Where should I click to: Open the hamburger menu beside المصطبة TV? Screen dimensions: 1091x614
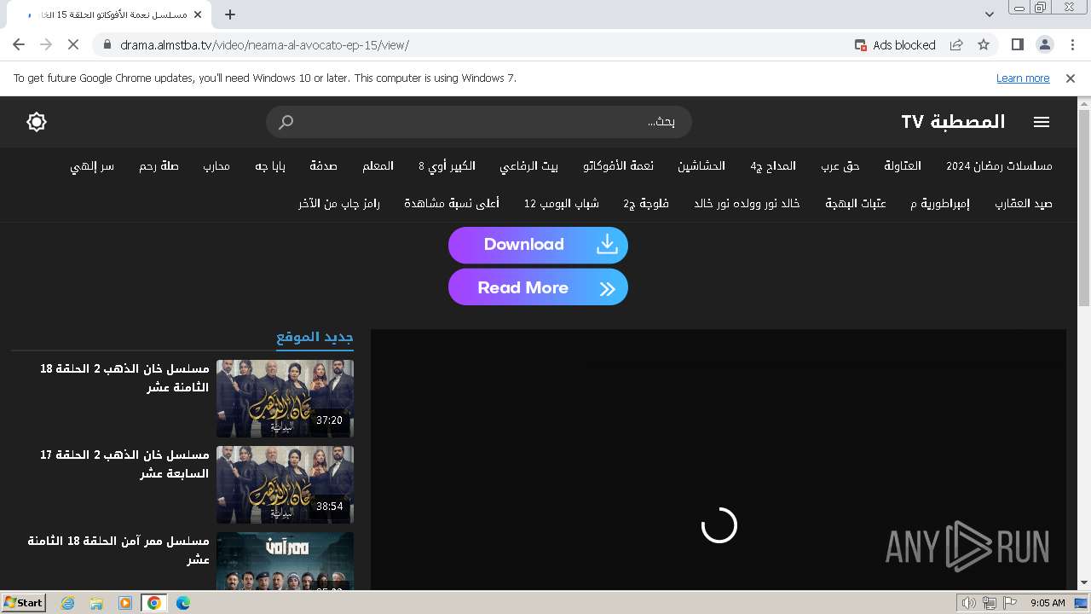coord(1042,122)
